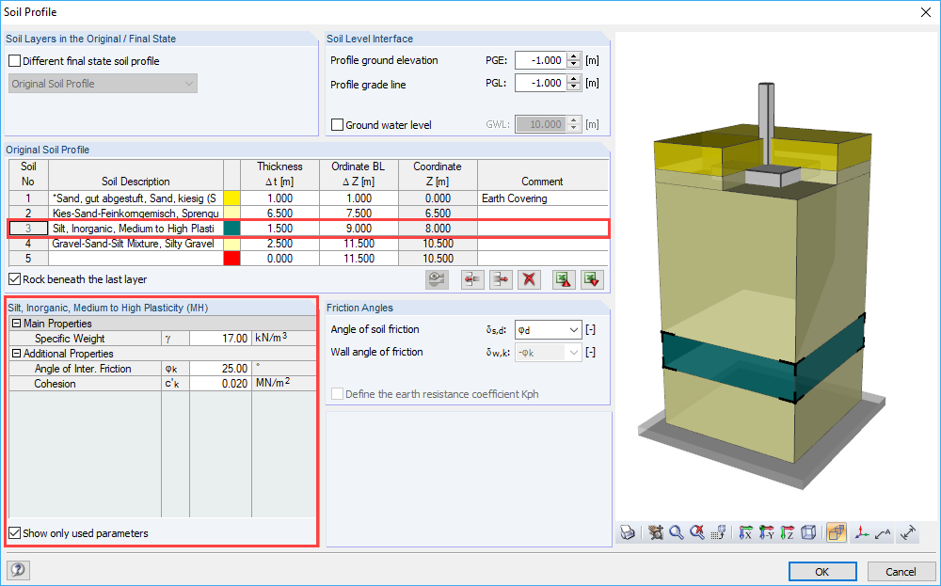This screenshot has height=586, width=941.
Task: Uncheck Rock beneath the last layer
Action: point(15,279)
